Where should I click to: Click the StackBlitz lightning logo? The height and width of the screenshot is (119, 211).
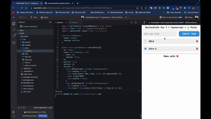point(14,17)
